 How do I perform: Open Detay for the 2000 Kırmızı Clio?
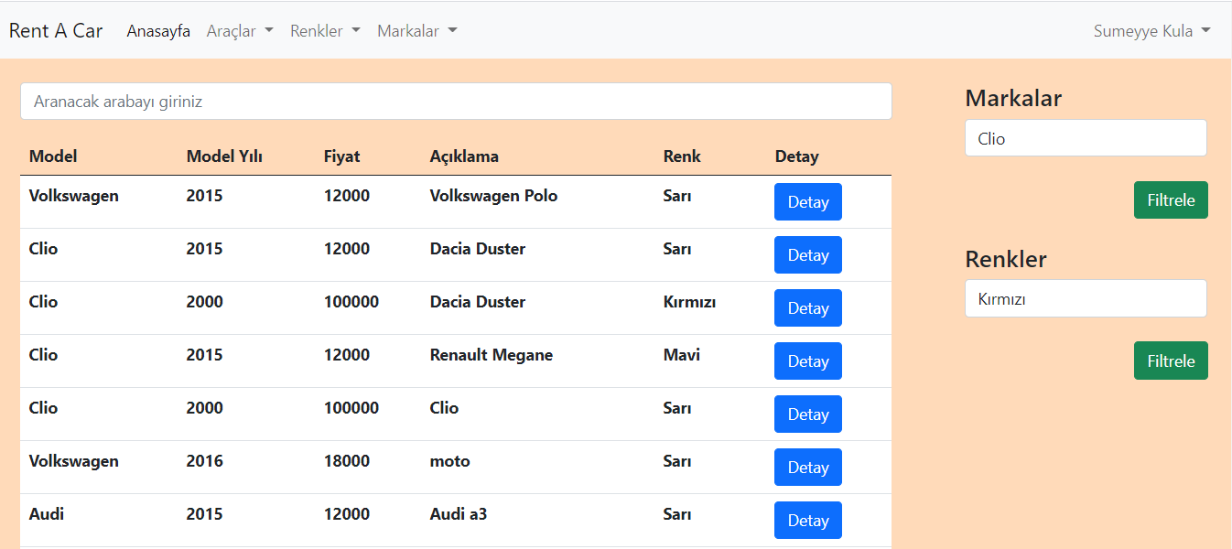(x=807, y=307)
